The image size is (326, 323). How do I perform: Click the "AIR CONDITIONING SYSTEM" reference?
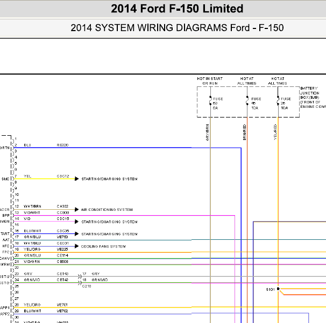(107, 210)
